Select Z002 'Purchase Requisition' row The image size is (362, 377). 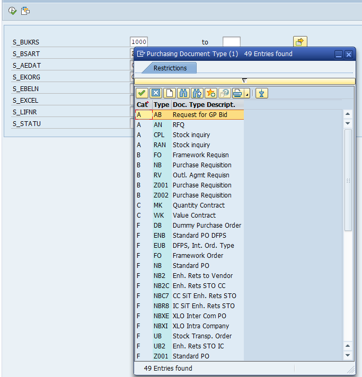[x=190, y=195]
